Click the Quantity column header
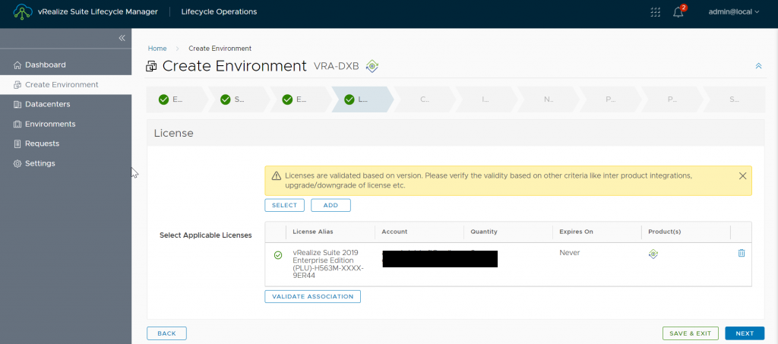Viewport: 778px width, 344px height. click(484, 232)
